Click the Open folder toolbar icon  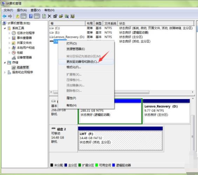point(61,16)
